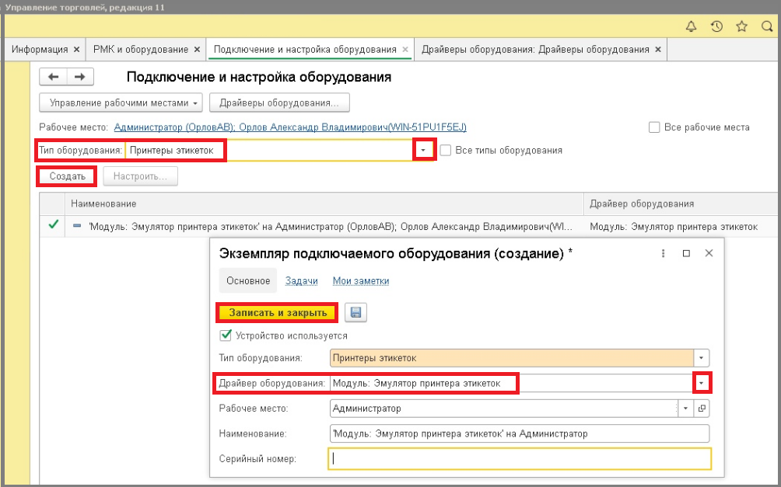The height and width of the screenshot is (487, 781).
Task: Sort by Наименование column header
Action: (324, 203)
